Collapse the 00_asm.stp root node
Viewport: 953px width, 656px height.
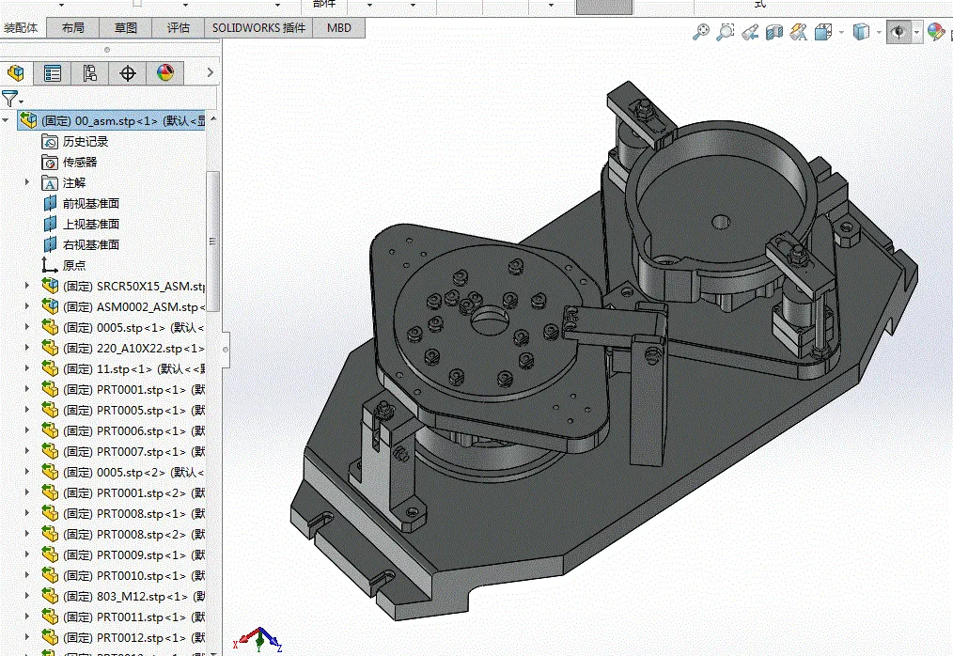click(7, 120)
